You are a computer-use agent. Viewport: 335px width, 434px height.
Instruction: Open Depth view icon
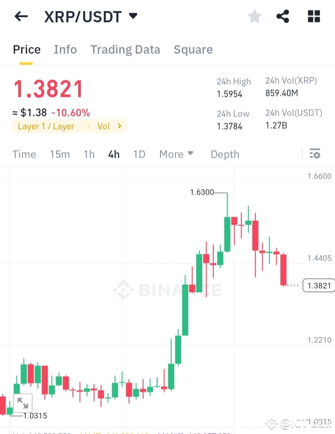(x=225, y=154)
